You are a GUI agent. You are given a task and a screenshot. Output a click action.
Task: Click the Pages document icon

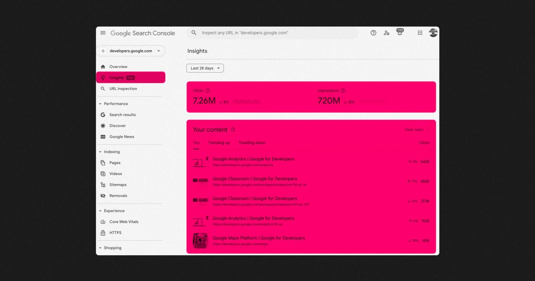(x=103, y=163)
